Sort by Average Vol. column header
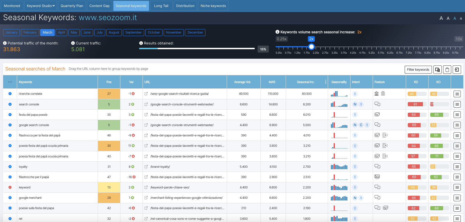The height and width of the screenshot is (222, 465). 244,82
